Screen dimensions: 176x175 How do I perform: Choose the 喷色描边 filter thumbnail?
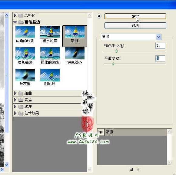[x=25, y=53]
